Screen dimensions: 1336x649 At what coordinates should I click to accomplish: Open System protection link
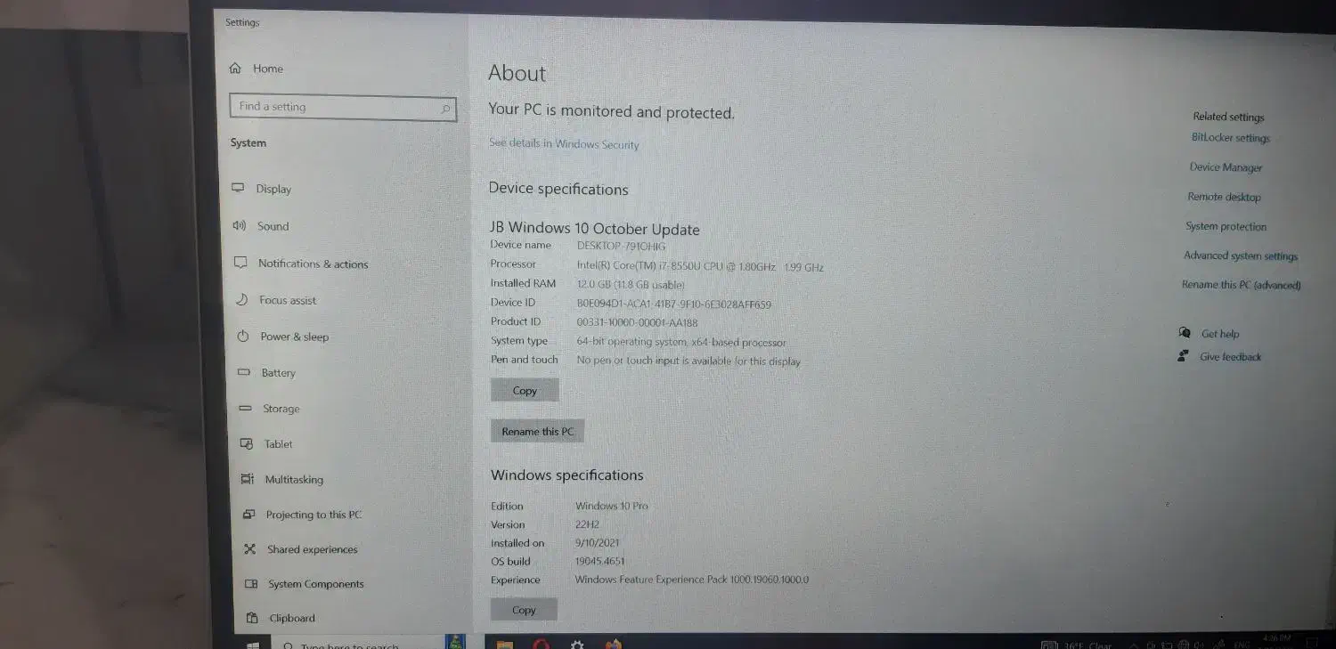(1226, 226)
